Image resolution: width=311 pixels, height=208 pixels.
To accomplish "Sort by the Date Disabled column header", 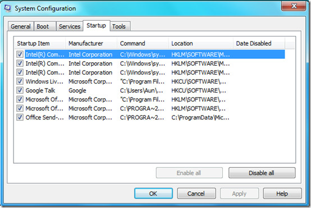I will pos(259,43).
